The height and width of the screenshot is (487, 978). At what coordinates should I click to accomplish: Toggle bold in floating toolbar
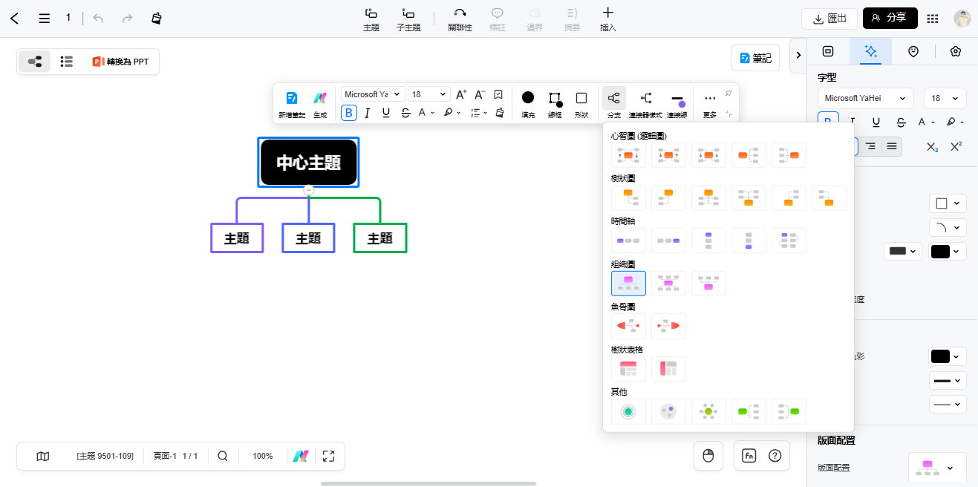(349, 113)
